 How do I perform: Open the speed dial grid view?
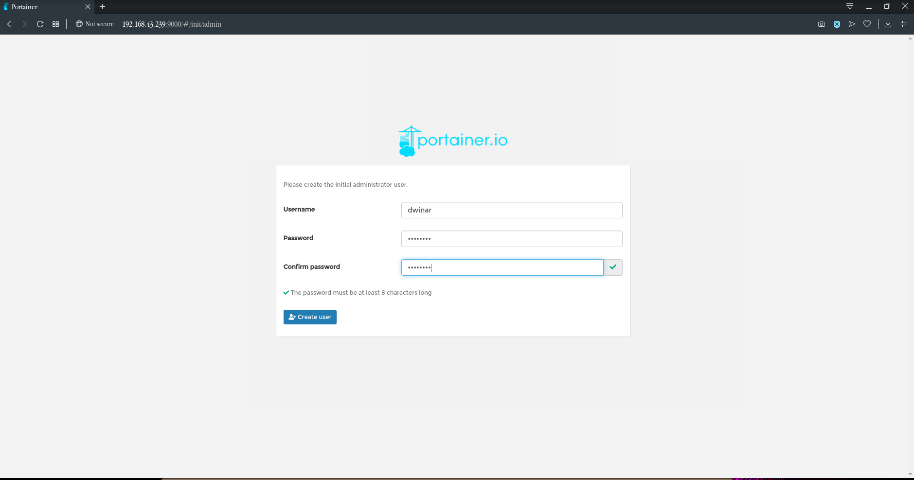(x=55, y=24)
